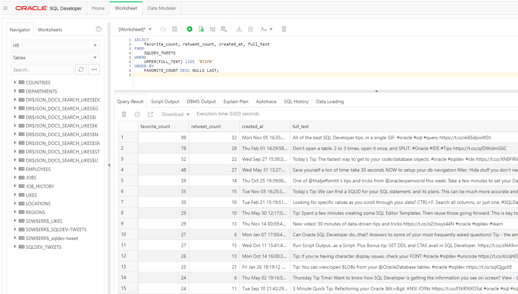The image size is (518, 294).
Task: Click editor line 9 in the SQL worksheet
Action: (325, 75)
